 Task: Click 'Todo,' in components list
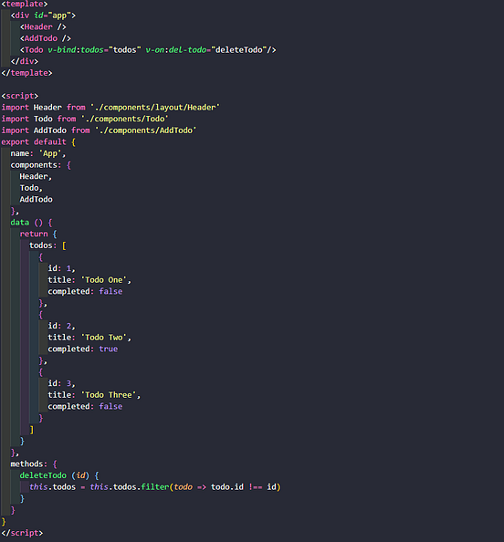(31, 188)
